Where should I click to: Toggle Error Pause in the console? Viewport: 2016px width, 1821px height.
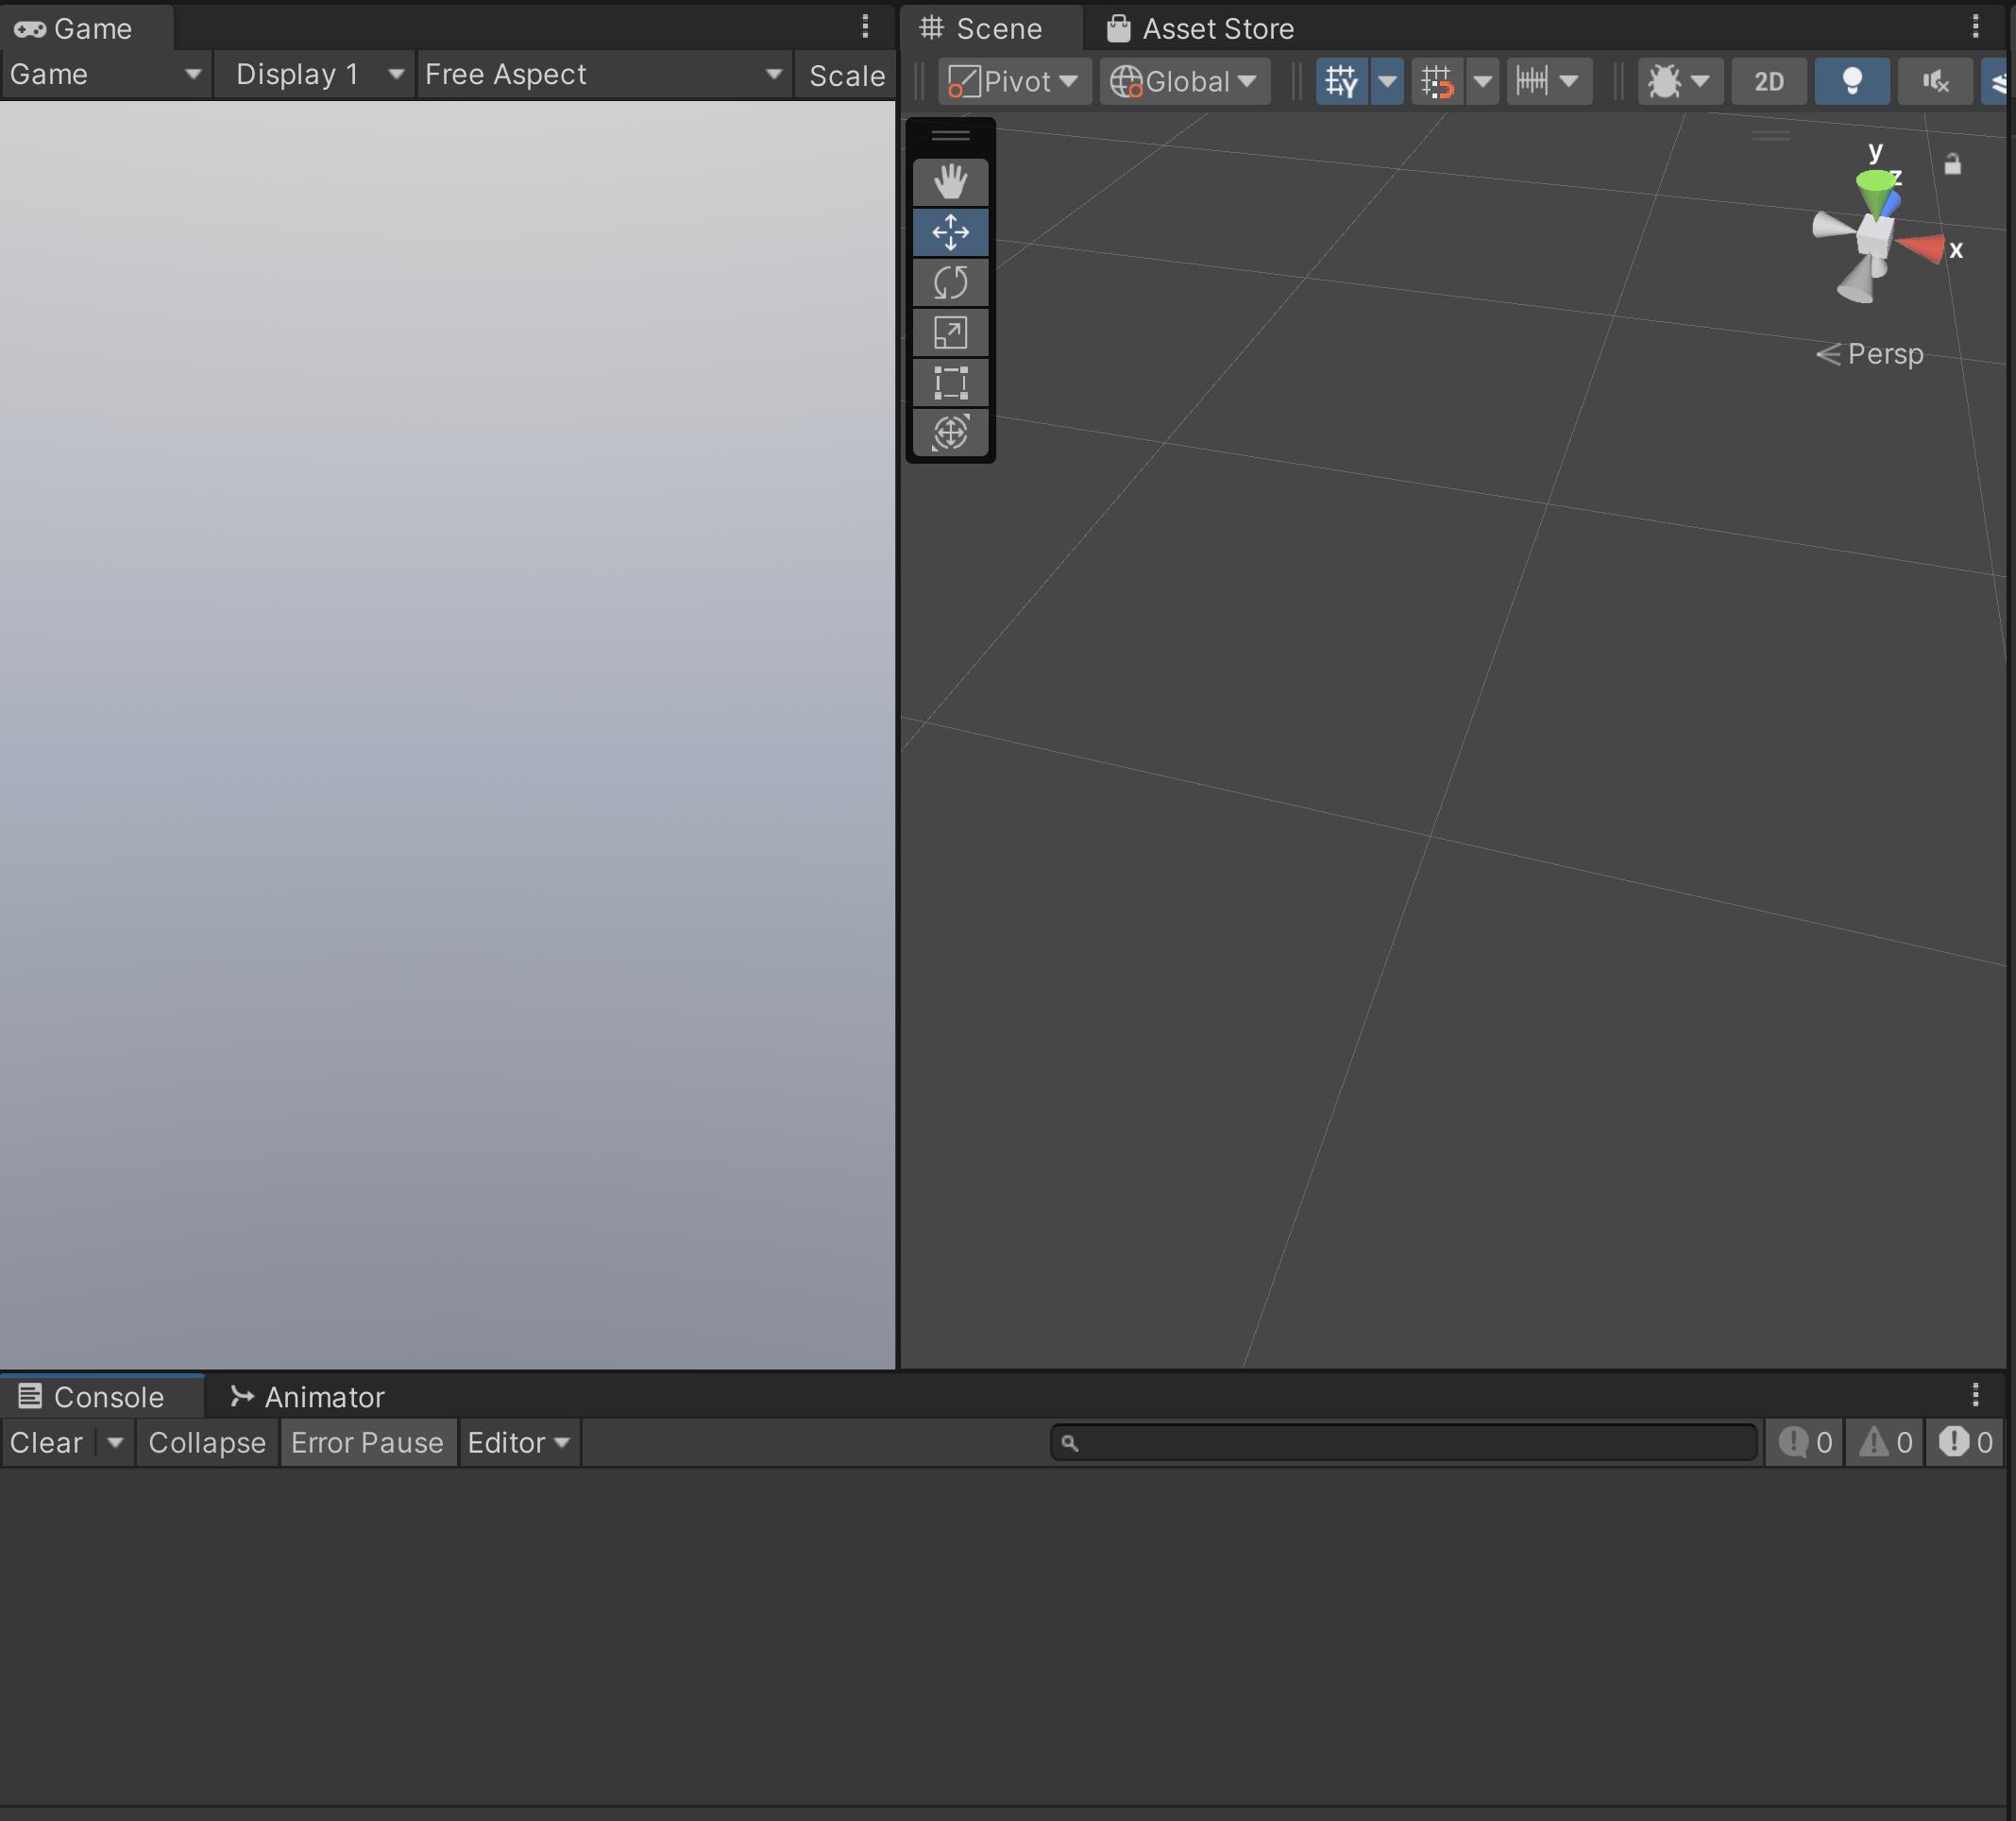[x=367, y=1443]
